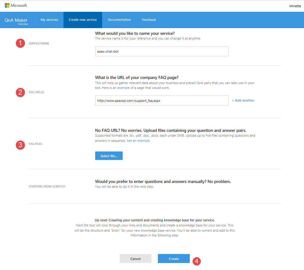
Task: Go to My services tab
Action: [49, 20]
